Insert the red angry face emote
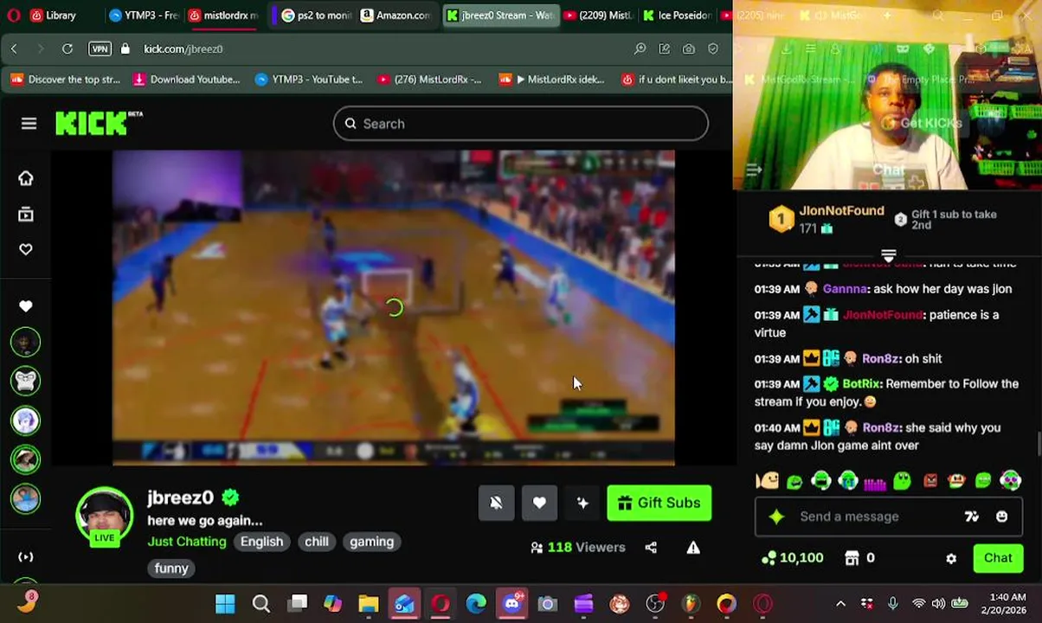Screen dimensions: 1042x623 [930, 481]
